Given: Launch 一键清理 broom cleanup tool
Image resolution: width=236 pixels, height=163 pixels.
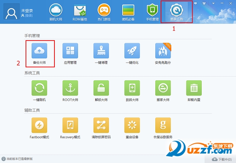Looking at the screenshot, I should tap(101, 50).
